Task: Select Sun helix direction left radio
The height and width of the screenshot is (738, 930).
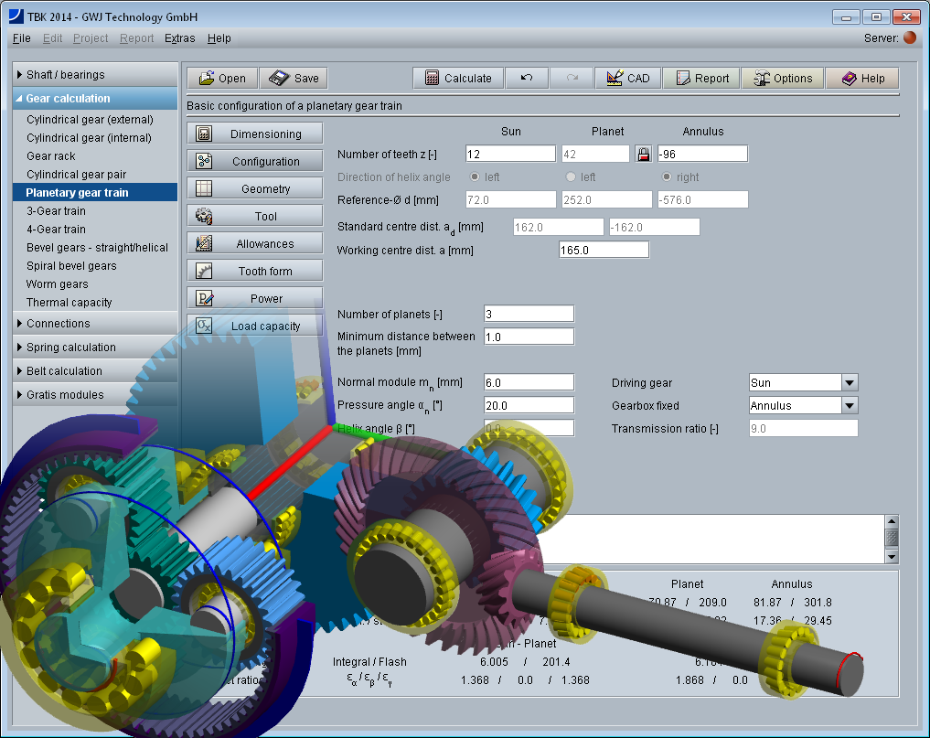Action: [475, 177]
